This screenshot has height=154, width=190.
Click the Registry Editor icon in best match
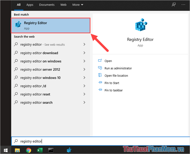tap(18, 24)
